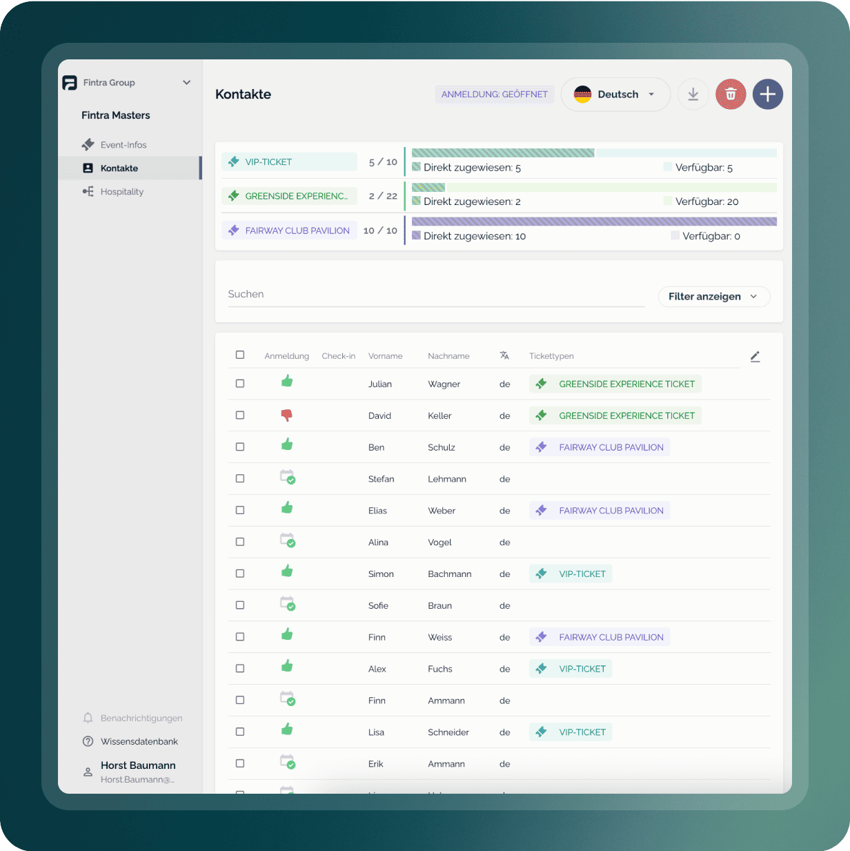
Task: Open the Deutsch language dropdown
Action: [x=615, y=95]
